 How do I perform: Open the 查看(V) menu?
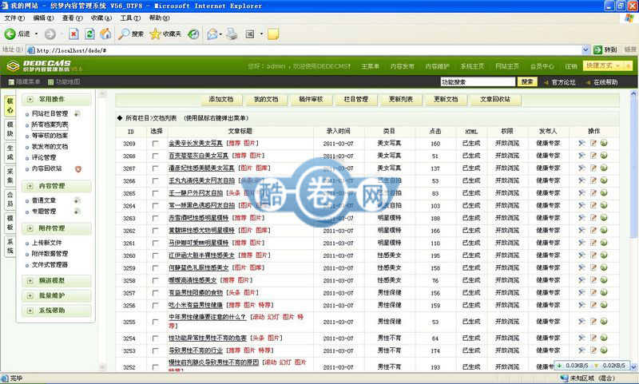72,18
